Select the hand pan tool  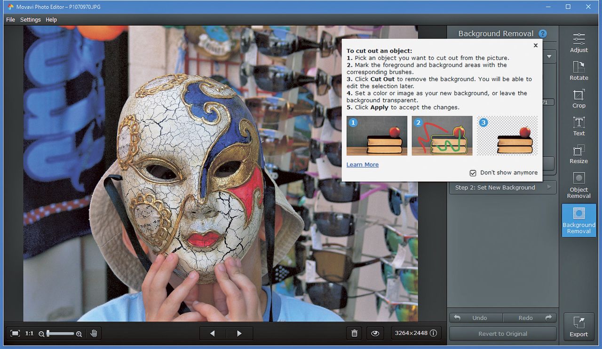click(x=94, y=333)
